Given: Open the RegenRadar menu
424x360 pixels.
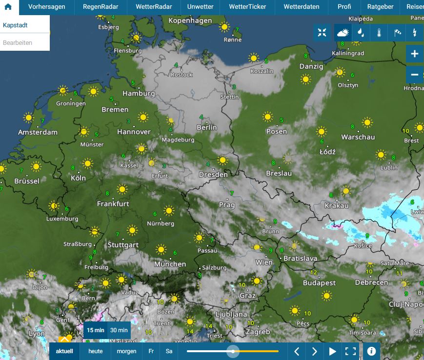Looking at the screenshot, I should click(100, 7).
